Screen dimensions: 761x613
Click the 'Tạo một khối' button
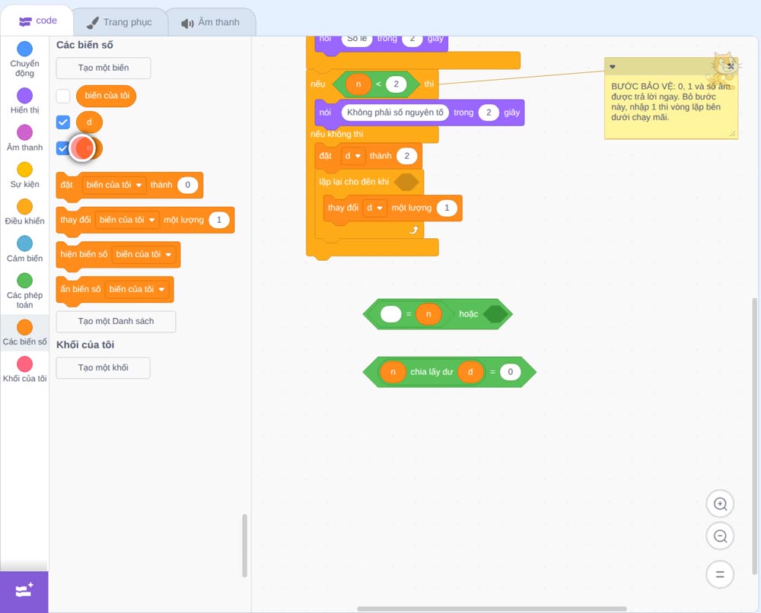(x=103, y=367)
